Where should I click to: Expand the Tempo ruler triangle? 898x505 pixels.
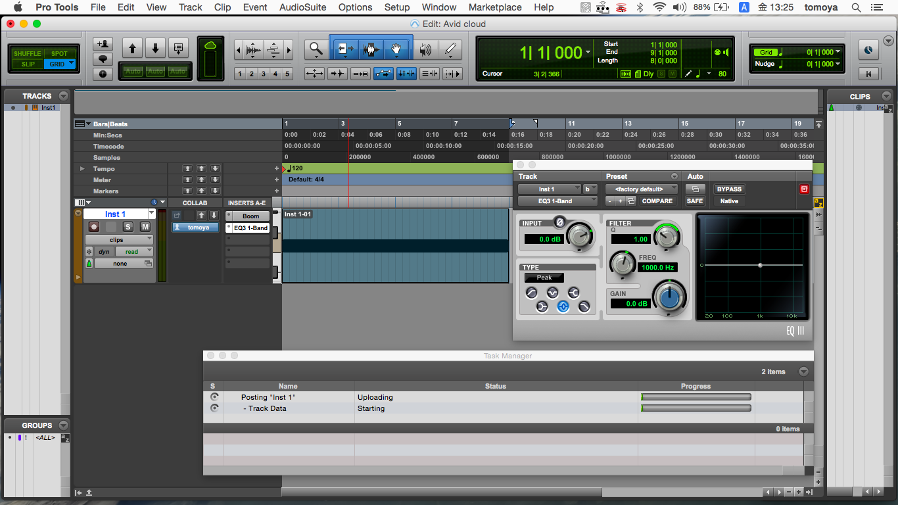(x=82, y=169)
